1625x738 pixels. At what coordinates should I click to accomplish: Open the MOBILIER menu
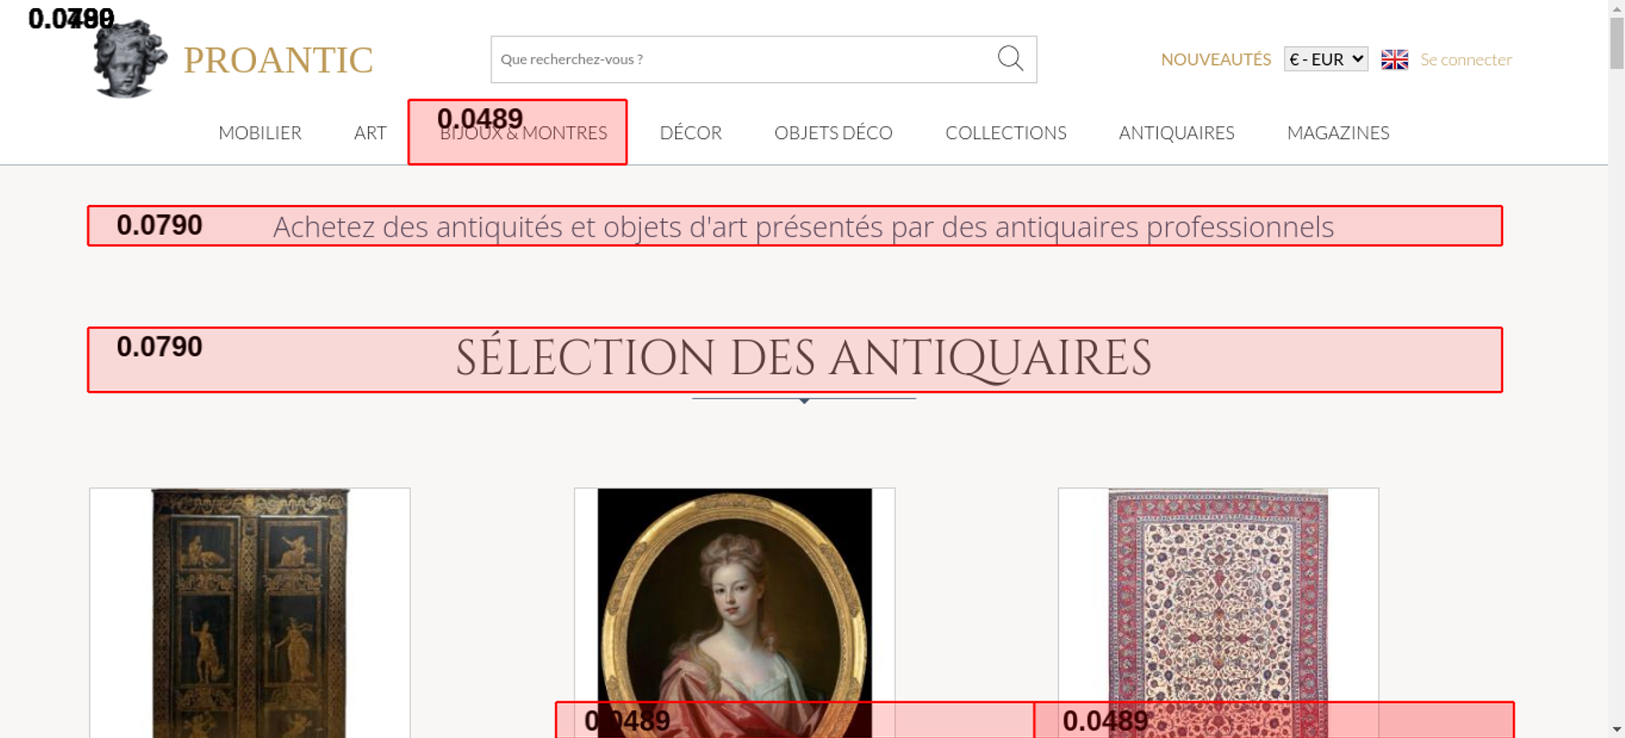(x=260, y=132)
